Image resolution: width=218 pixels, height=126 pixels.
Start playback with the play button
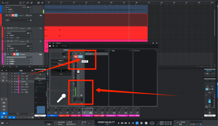coord(142,123)
